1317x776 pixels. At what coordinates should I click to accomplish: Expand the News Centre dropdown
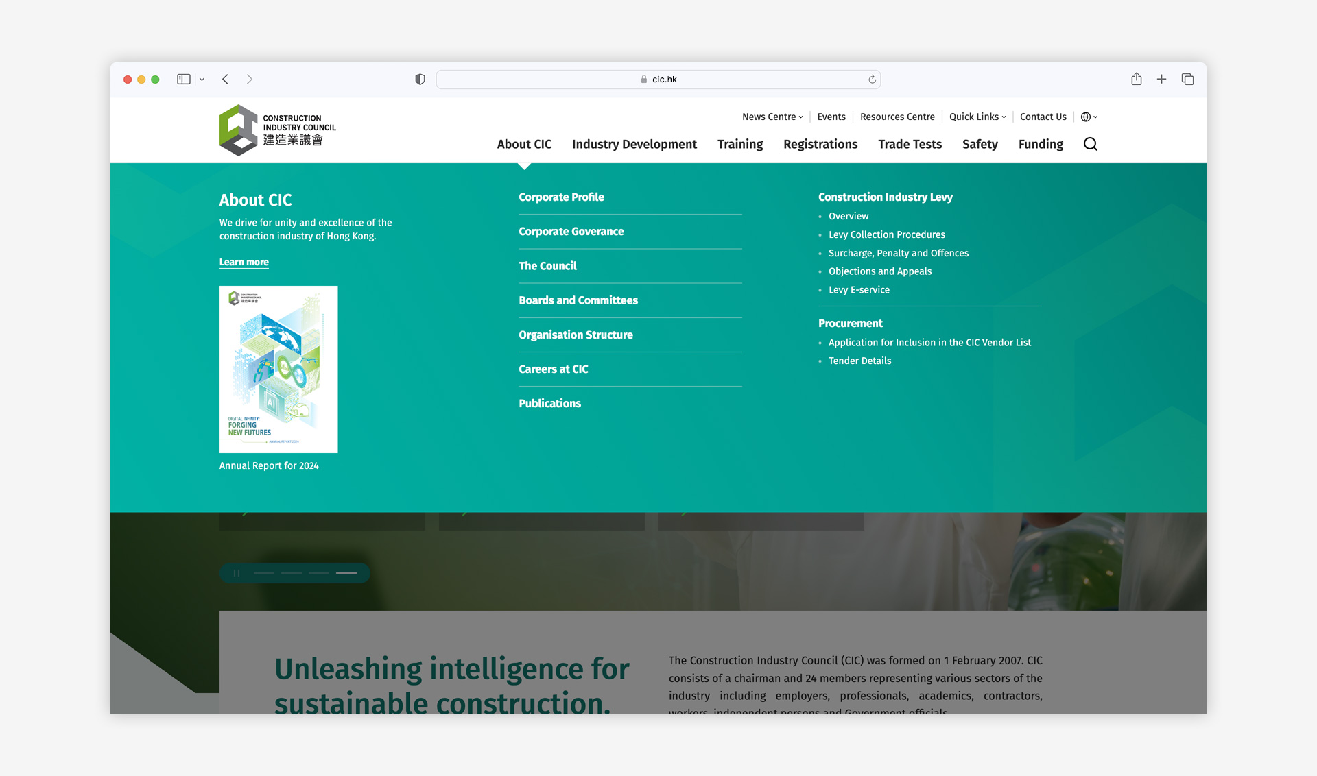(x=772, y=117)
